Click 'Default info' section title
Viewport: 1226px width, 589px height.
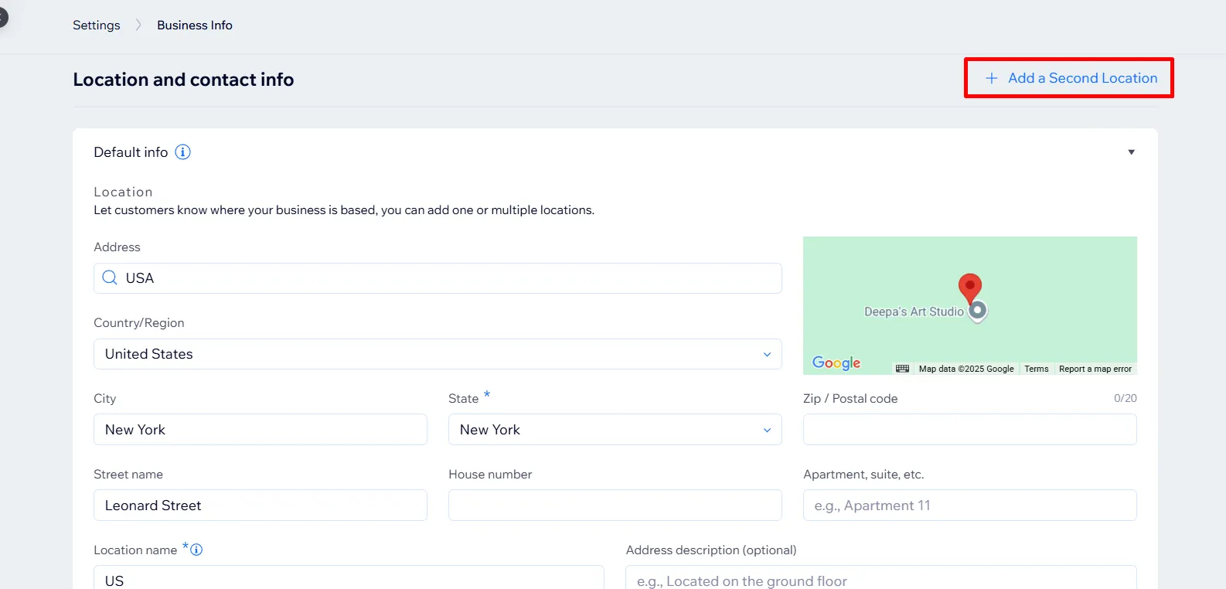click(x=131, y=152)
